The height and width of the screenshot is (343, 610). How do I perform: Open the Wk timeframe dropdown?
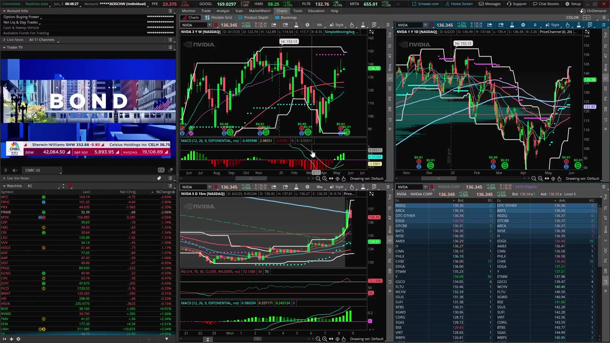[319, 25]
